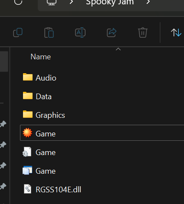Select the Game configuration settings file
The height and width of the screenshot is (204, 184).
pos(102,152)
